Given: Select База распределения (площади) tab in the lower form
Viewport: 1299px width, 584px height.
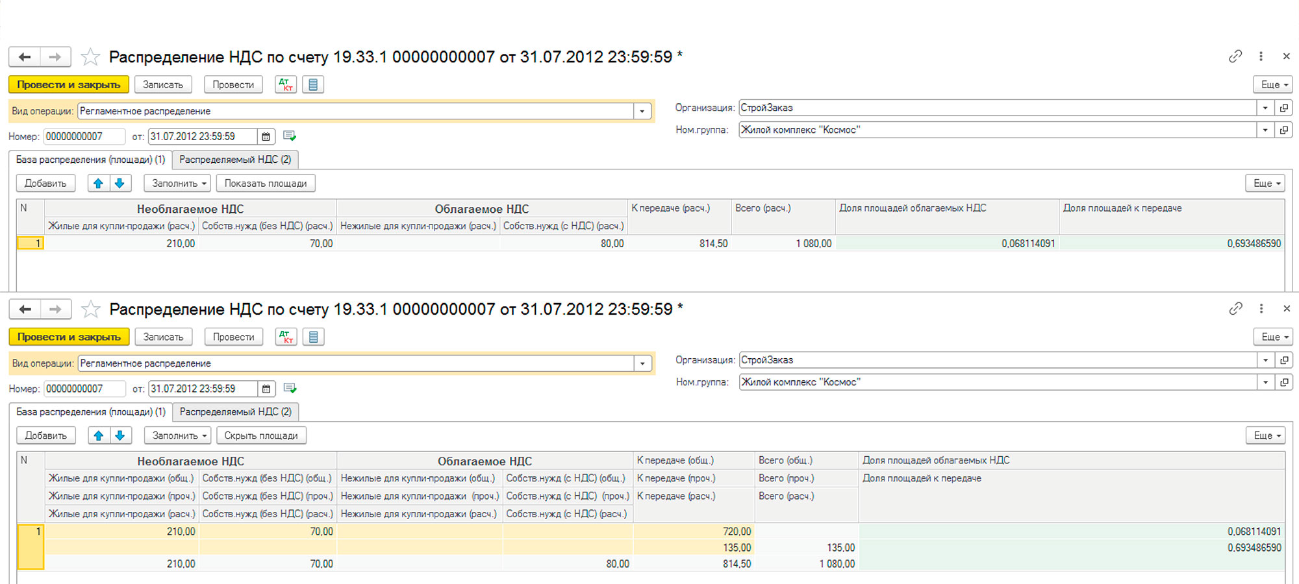Looking at the screenshot, I should click(91, 412).
